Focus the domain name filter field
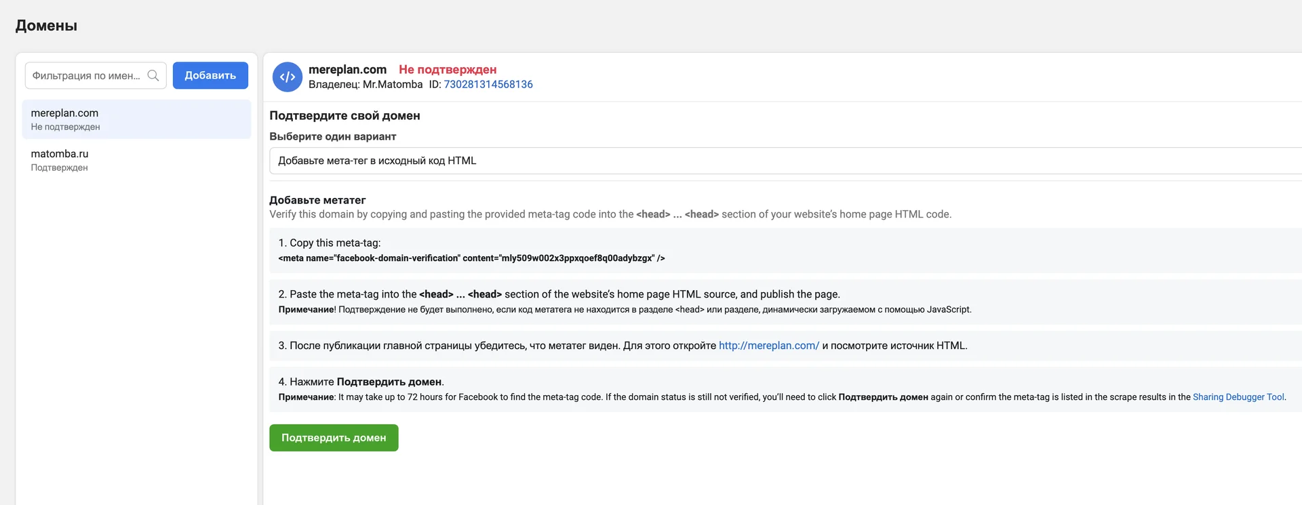Image resolution: width=1302 pixels, height=505 pixels. pyautogui.click(x=96, y=75)
